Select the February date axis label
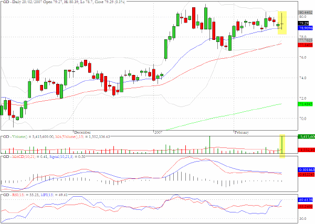This screenshot has width=315, height=224. 241,133
